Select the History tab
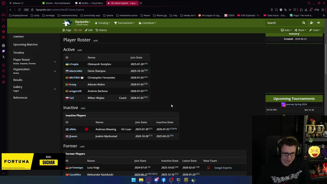The width and height of the screenshot is (327, 184). coord(101,30)
